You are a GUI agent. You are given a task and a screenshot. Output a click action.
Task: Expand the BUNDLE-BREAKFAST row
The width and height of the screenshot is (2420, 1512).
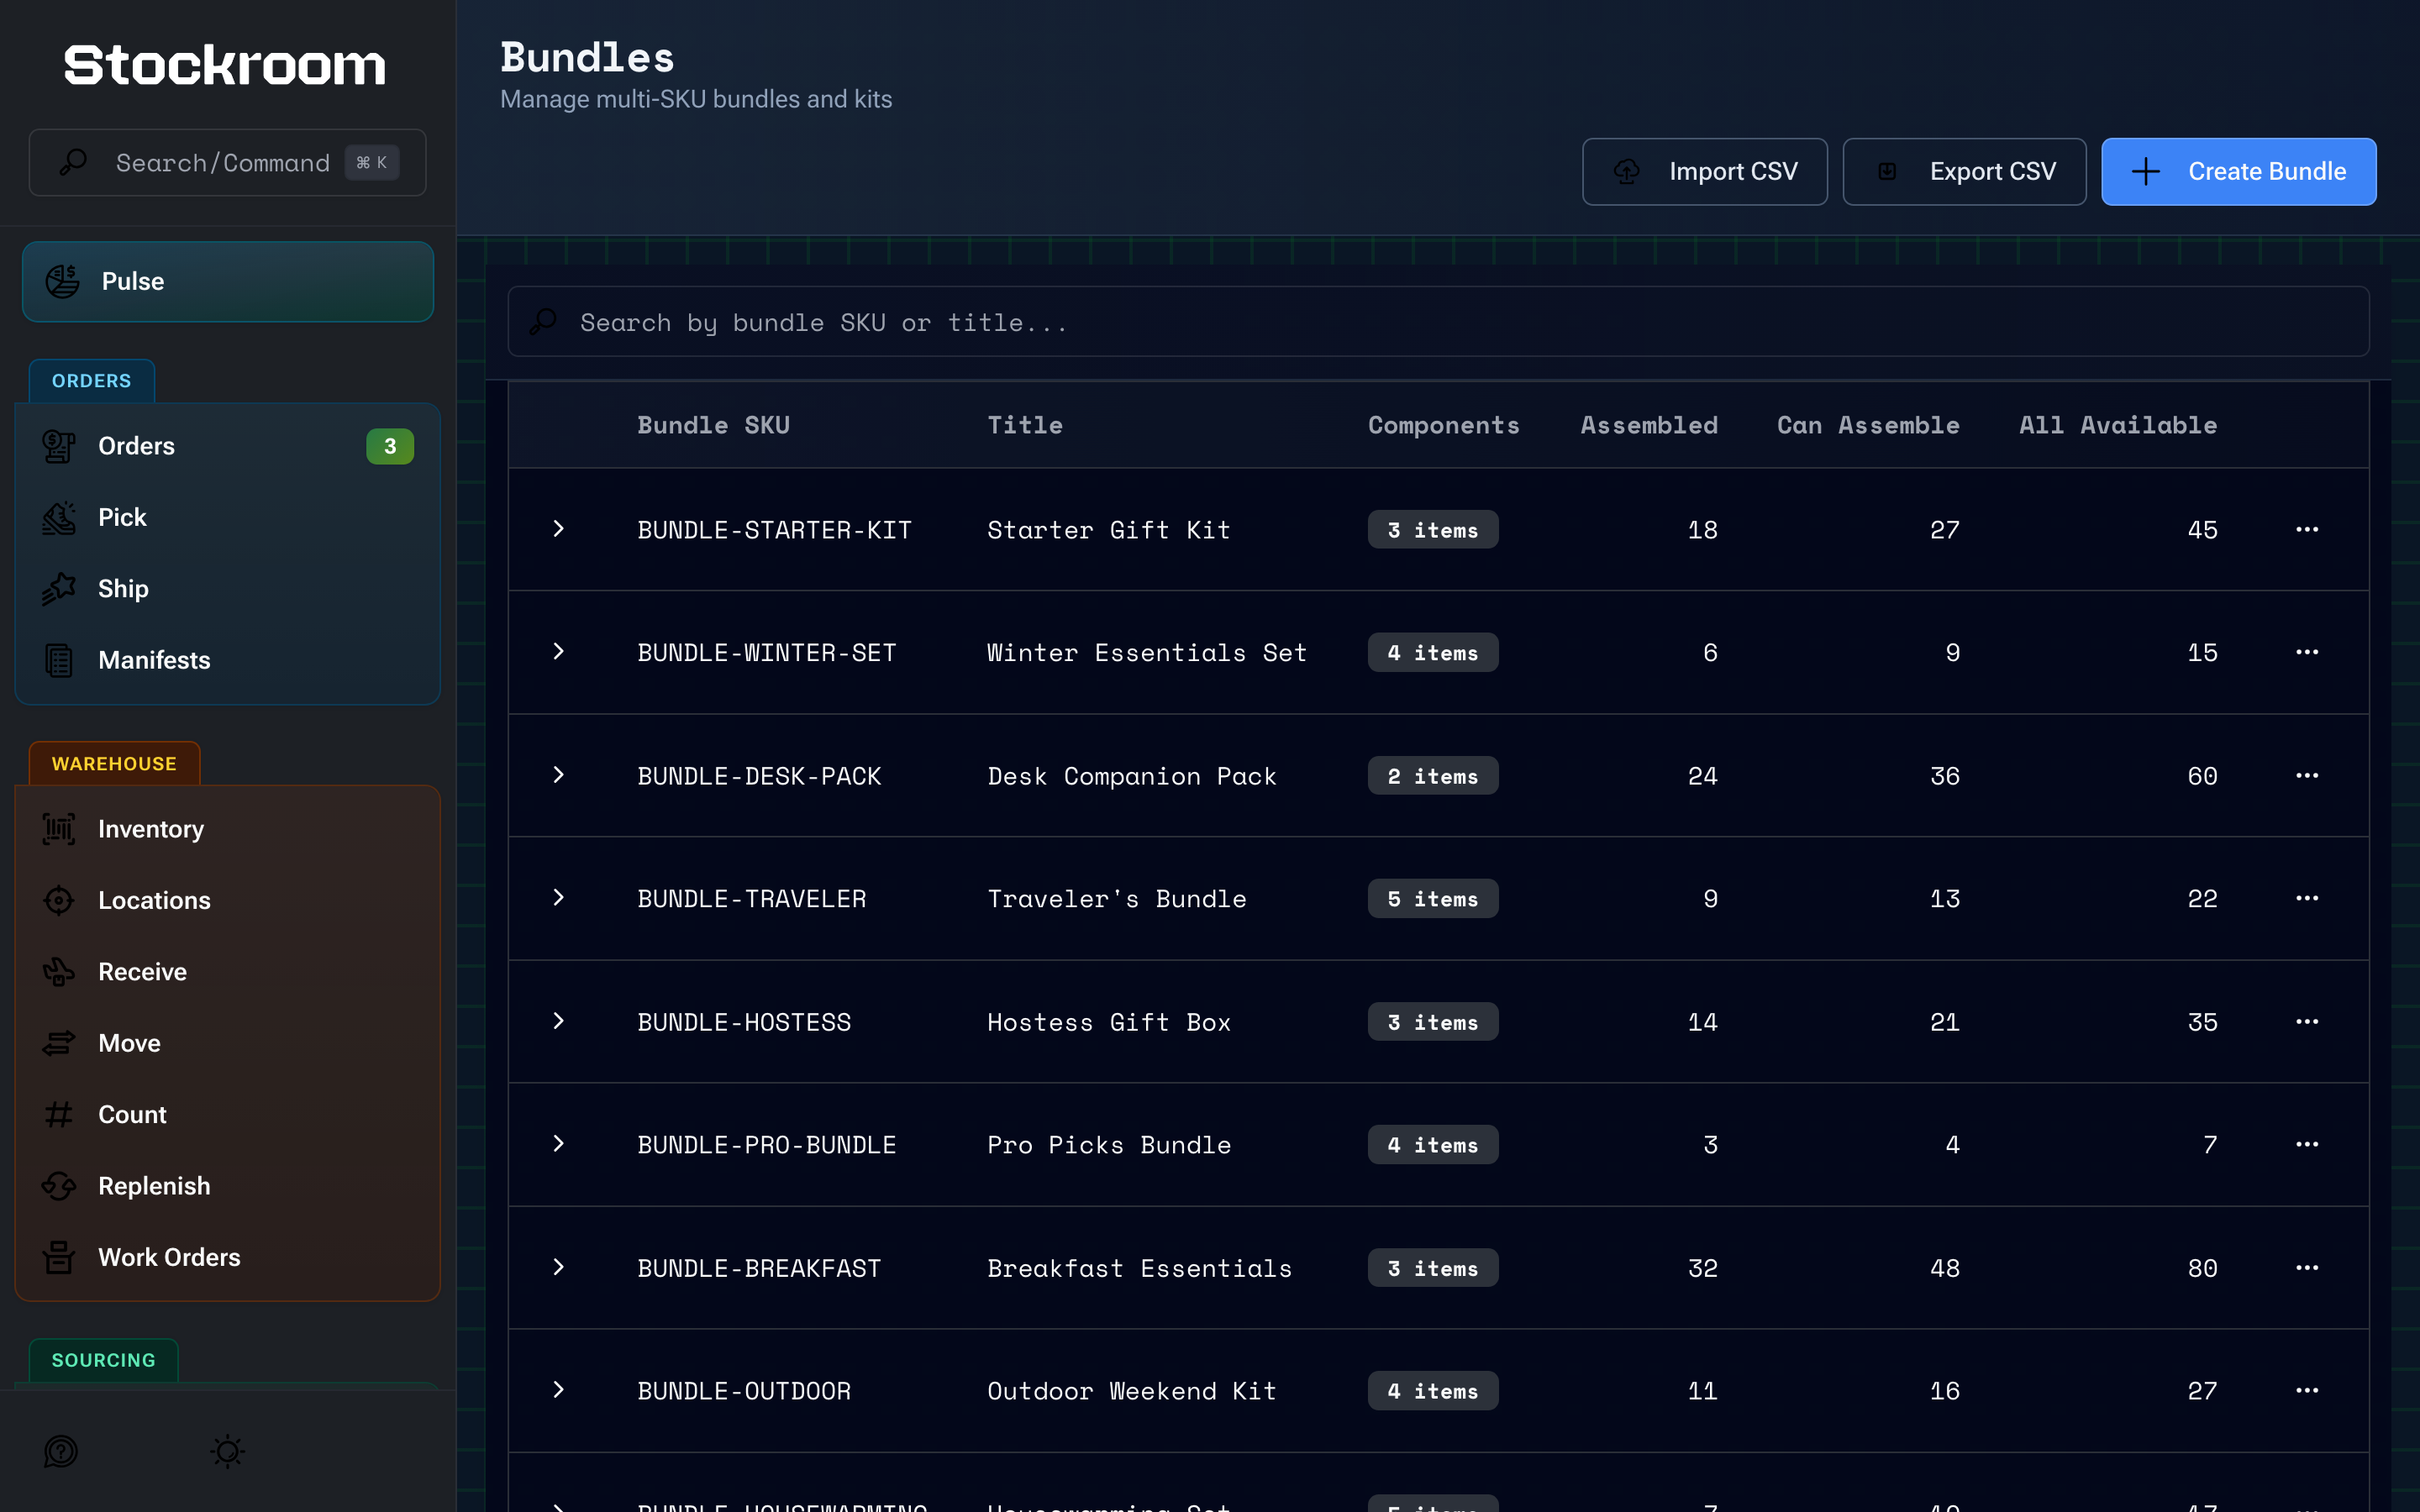(x=559, y=1268)
